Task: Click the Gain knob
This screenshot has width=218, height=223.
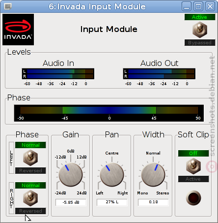Action: click(x=71, y=175)
